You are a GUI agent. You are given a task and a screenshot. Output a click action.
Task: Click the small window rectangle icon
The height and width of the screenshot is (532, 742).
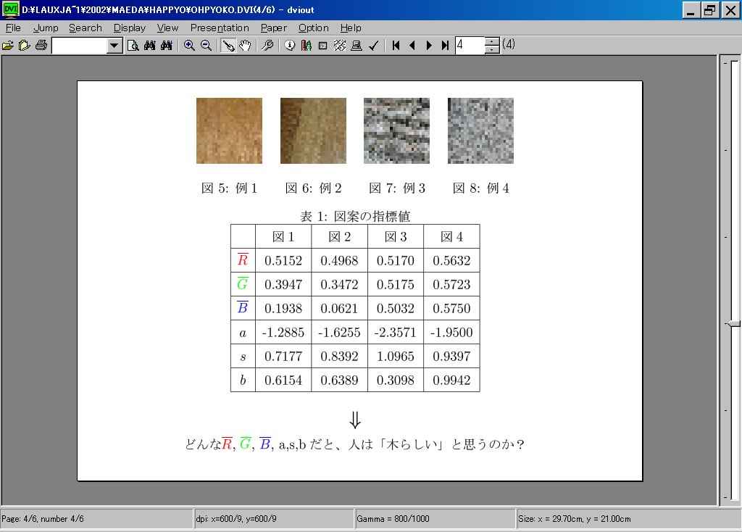point(322,46)
